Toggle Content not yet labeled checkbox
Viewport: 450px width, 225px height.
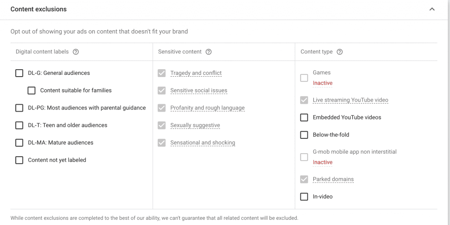click(x=19, y=160)
